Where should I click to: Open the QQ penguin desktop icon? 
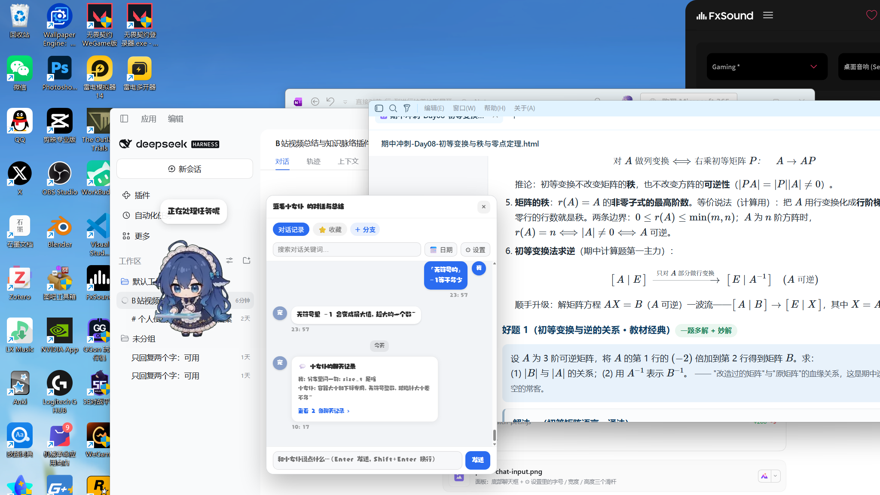20,125
